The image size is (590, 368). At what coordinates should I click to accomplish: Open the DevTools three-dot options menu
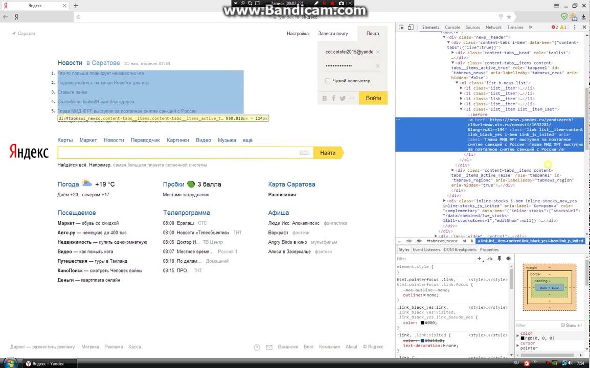(x=574, y=27)
